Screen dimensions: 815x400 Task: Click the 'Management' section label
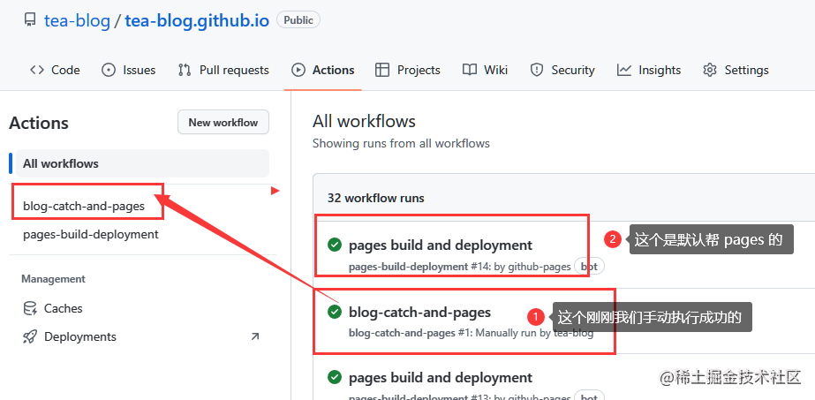click(53, 279)
